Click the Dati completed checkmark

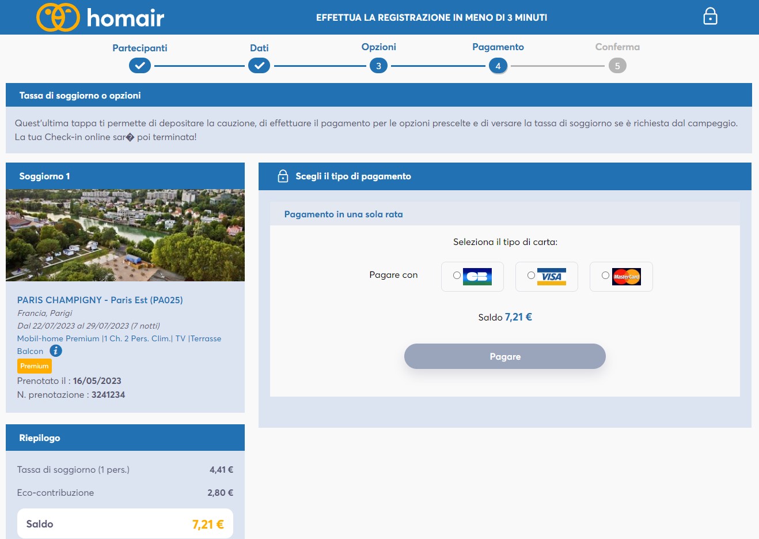coord(259,65)
